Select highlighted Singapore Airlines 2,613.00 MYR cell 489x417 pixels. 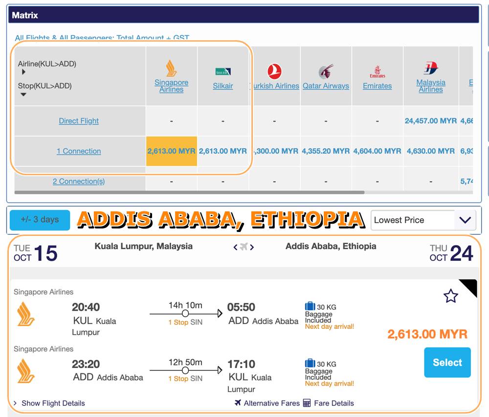[x=172, y=151]
